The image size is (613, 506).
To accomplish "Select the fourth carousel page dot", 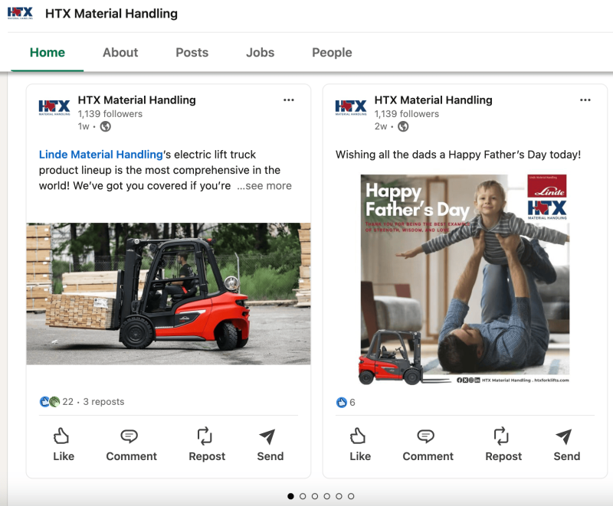I will click(327, 496).
